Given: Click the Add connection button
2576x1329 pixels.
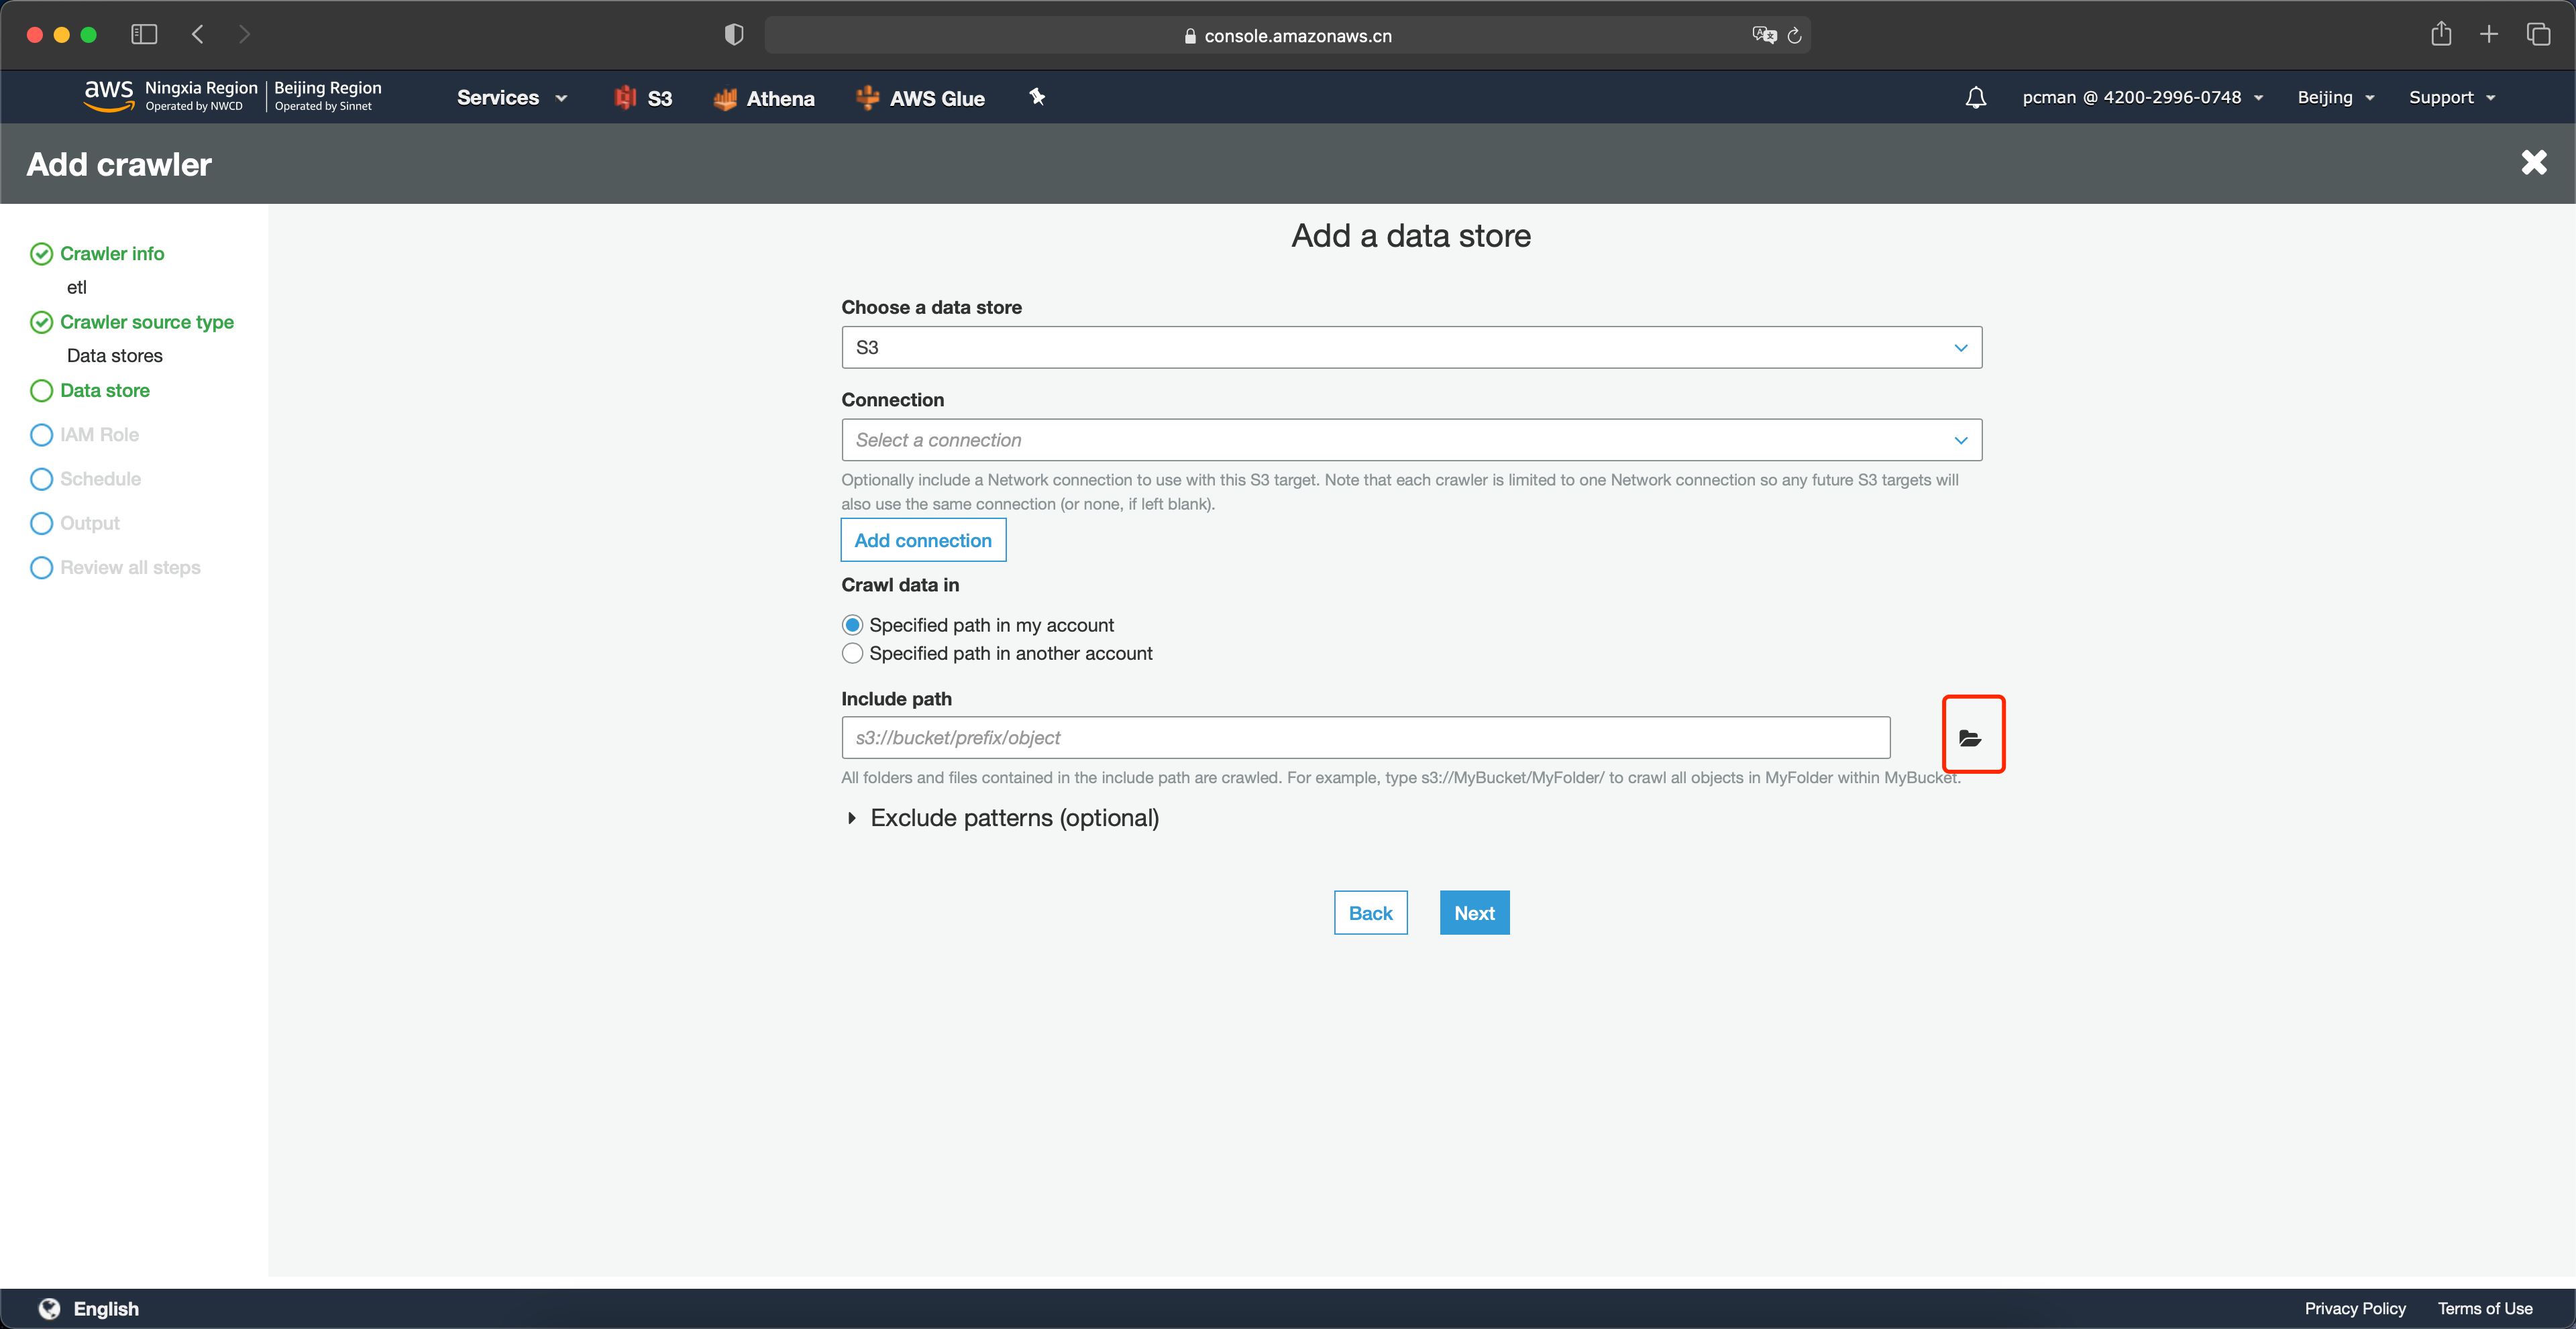Looking at the screenshot, I should pos(922,539).
